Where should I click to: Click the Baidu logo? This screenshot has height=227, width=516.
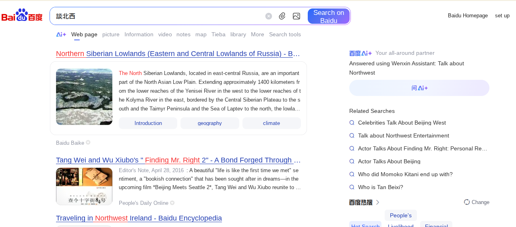coord(22,16)
